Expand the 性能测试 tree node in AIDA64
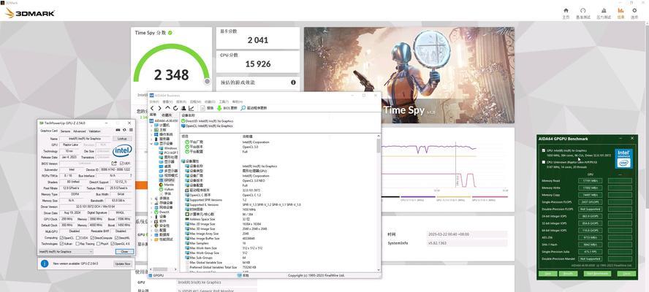The height and width of the screenshot is (292, 649). click(151, 239)
